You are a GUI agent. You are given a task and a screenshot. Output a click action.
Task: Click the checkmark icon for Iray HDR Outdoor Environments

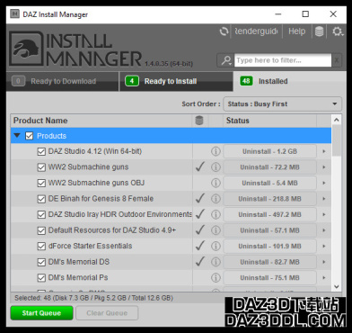(x=200, y=214)
